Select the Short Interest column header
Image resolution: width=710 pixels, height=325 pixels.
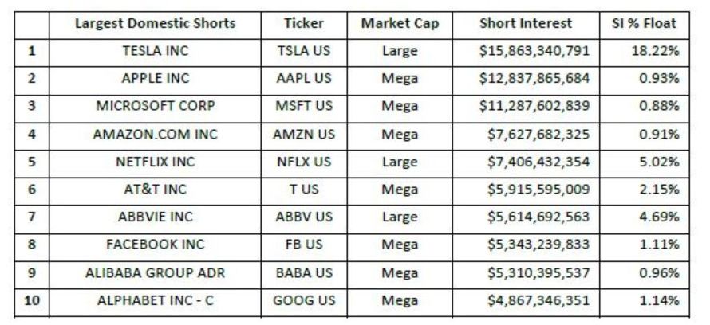pos(526,25)
